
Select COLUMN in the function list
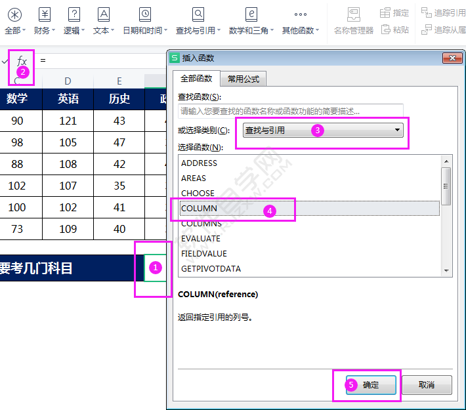tap(309, 208)
